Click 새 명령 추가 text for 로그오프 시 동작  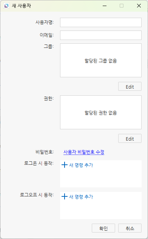81,197
